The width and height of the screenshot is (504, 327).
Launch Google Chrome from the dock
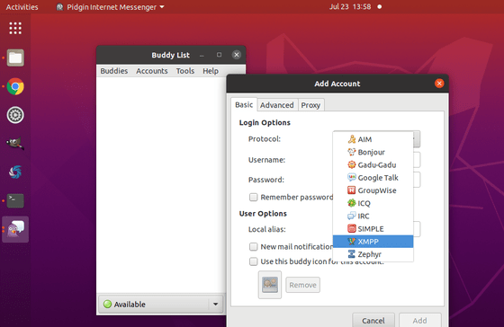pos(15,86)
